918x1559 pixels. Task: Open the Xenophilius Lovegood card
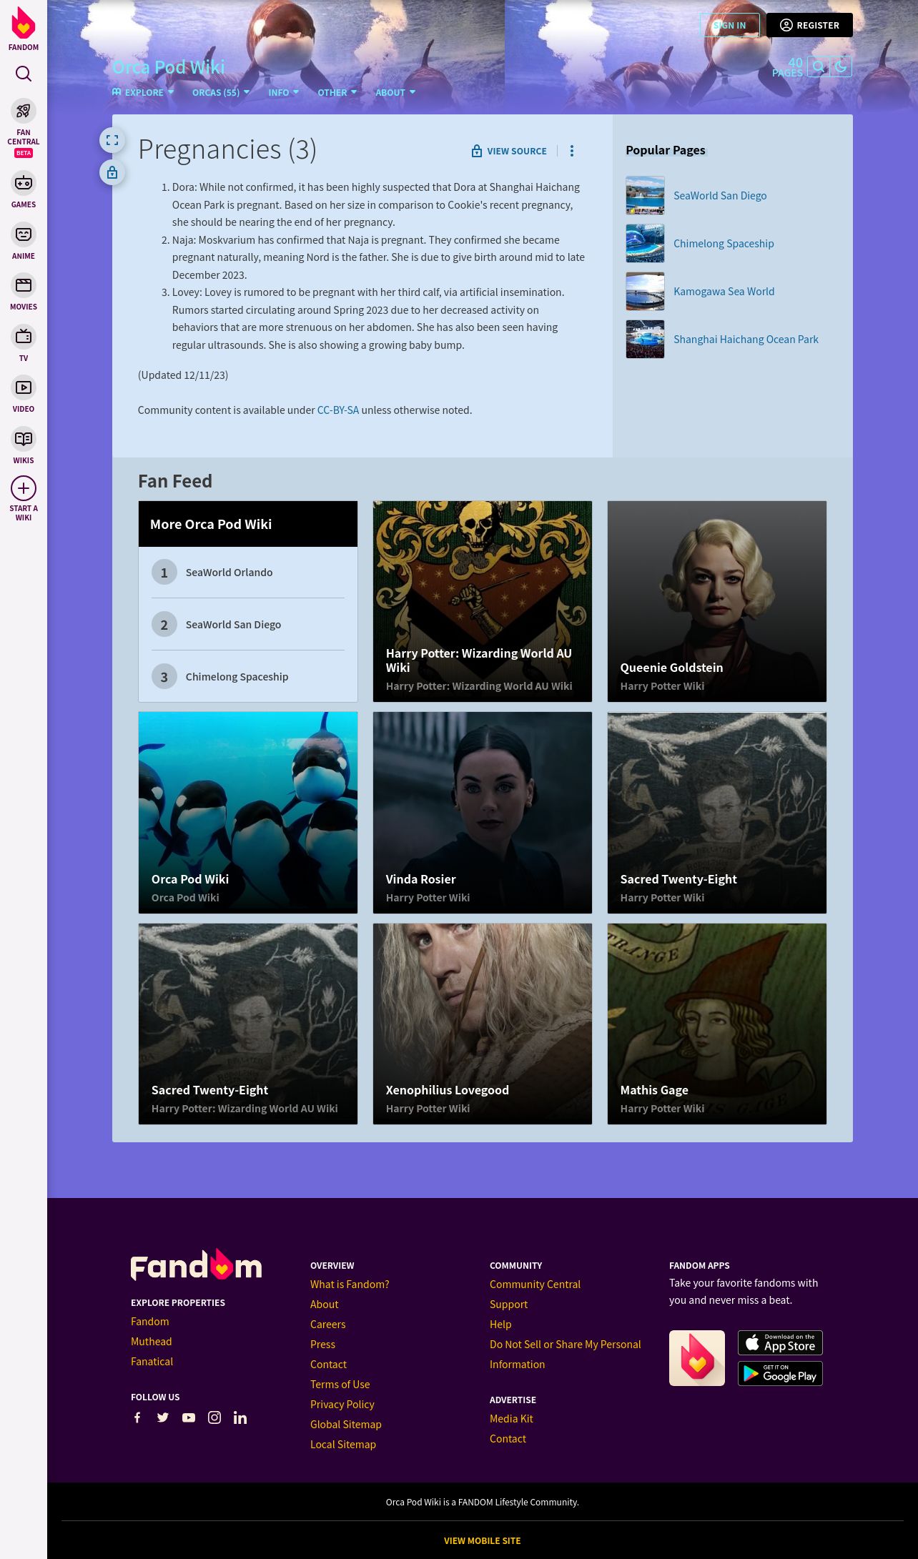tap(483, 1024)
